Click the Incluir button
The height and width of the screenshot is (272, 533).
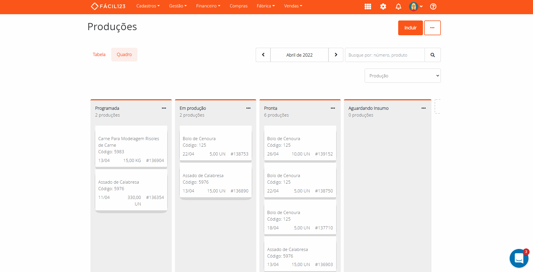[410, 28]
